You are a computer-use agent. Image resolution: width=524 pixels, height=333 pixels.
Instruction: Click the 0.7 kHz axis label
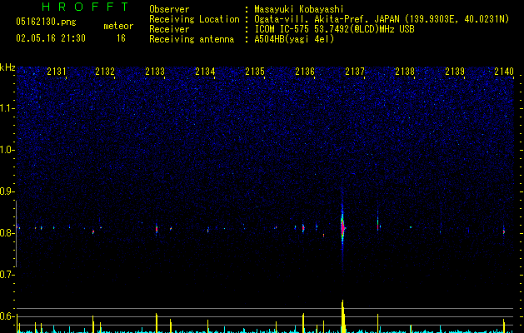tap(7, 275)
